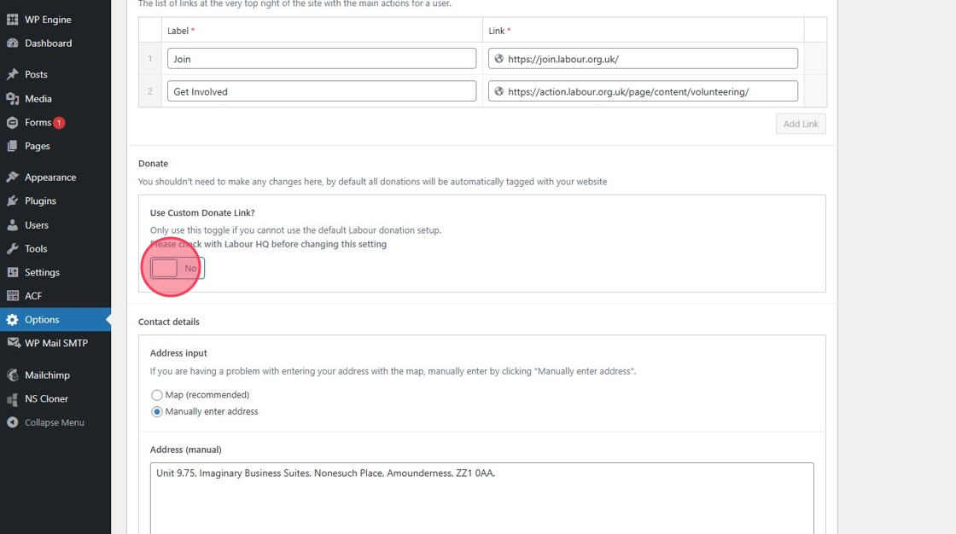Click the Tools wrench icon

13,249
